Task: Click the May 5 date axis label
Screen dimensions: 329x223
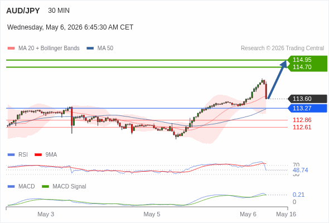Action: 152,214
